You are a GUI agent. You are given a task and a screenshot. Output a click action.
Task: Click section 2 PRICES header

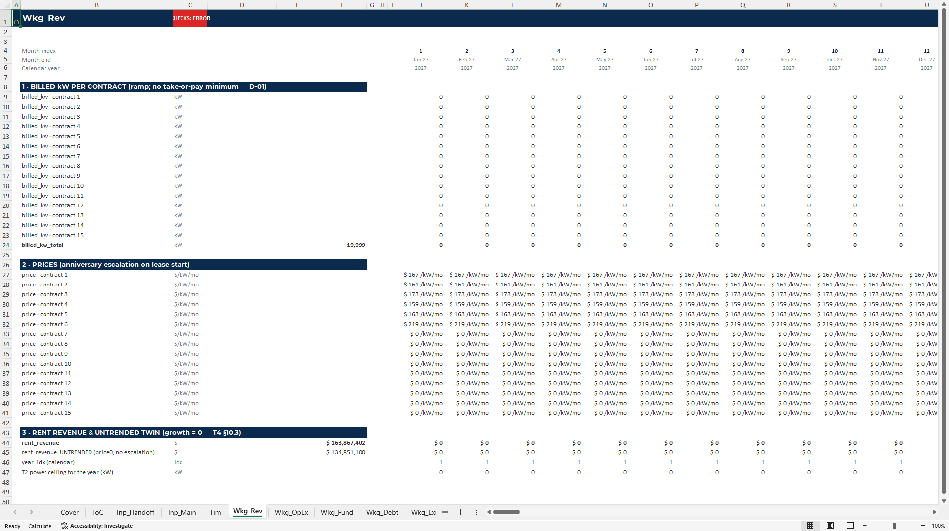193,264
